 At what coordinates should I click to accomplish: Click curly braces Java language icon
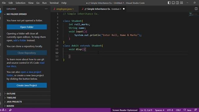[x=185, y=110]
